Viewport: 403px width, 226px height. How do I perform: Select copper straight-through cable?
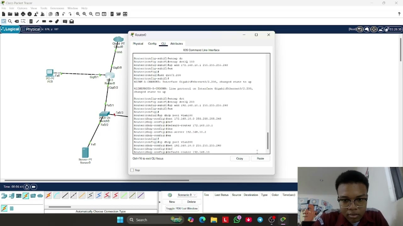coord(65,196)
